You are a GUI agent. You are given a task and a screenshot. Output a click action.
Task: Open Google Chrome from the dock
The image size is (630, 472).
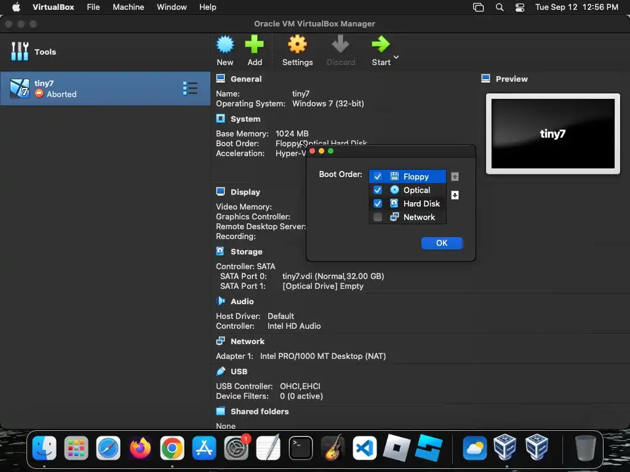pos(172,447)
